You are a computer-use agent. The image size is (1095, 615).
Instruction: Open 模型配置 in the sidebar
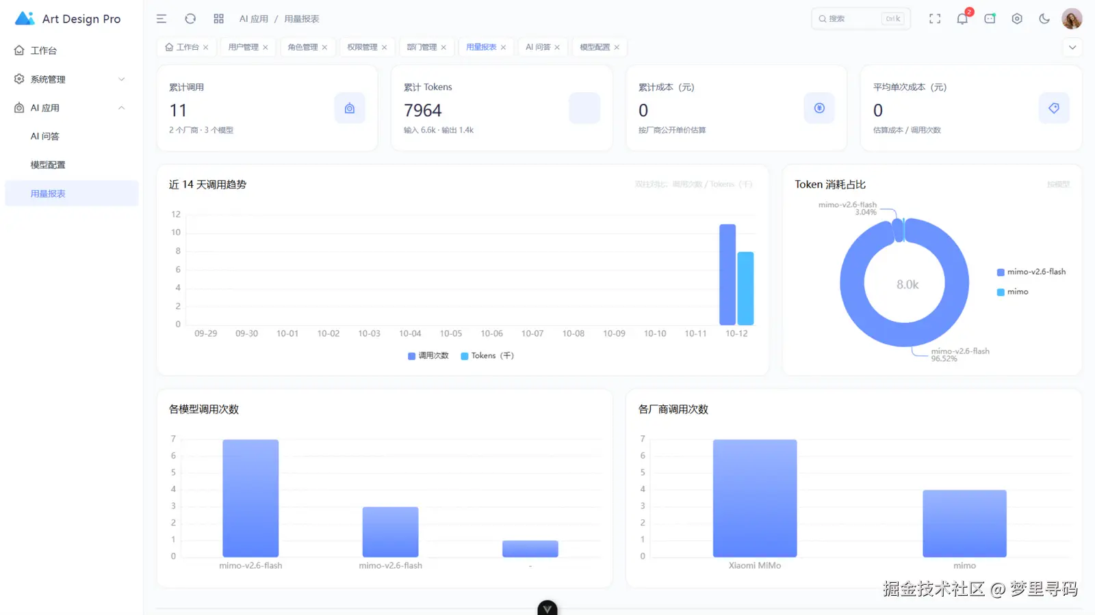coord(72,165)
